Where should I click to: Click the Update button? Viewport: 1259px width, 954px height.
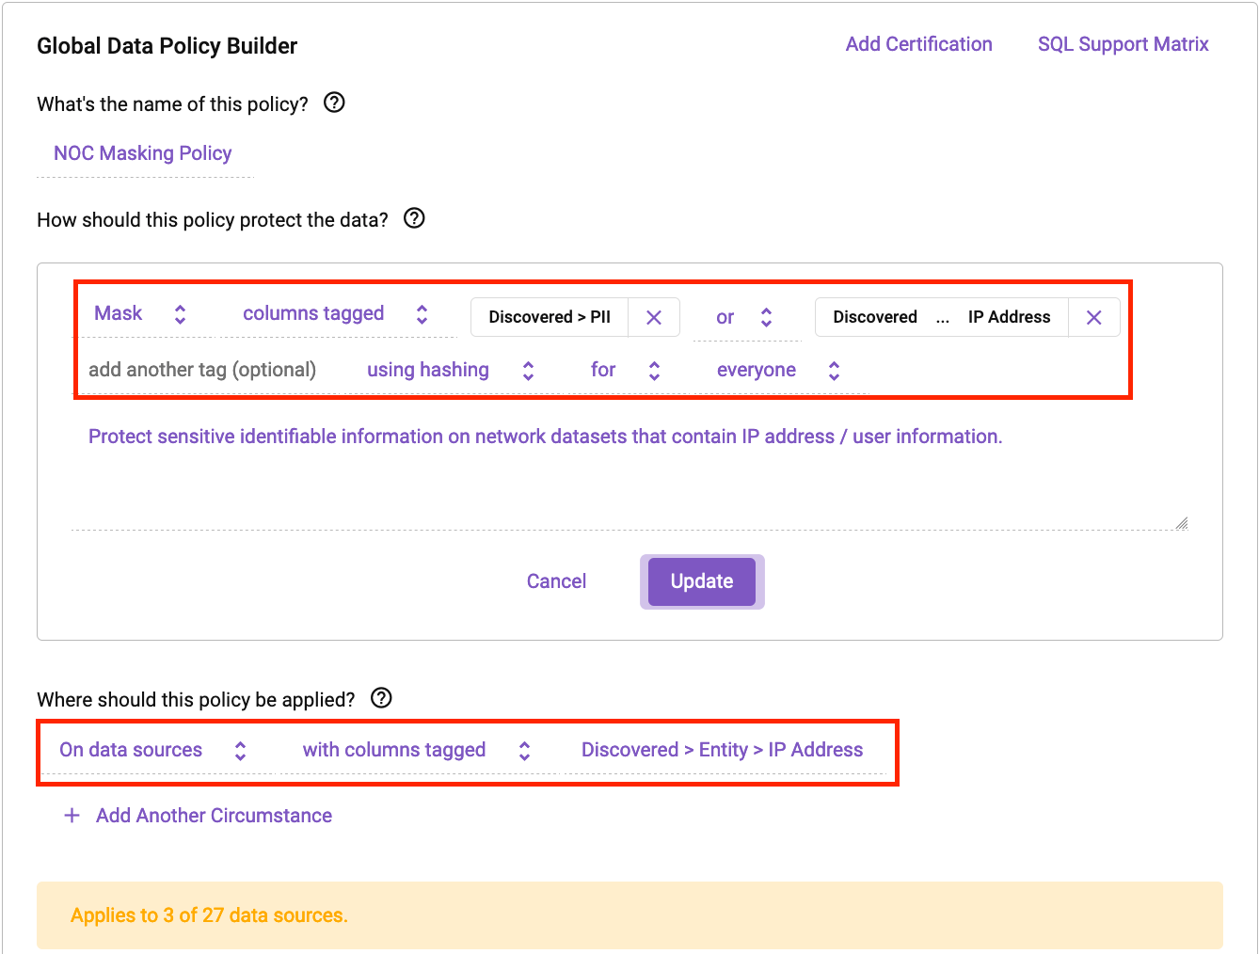coord(702,581)
